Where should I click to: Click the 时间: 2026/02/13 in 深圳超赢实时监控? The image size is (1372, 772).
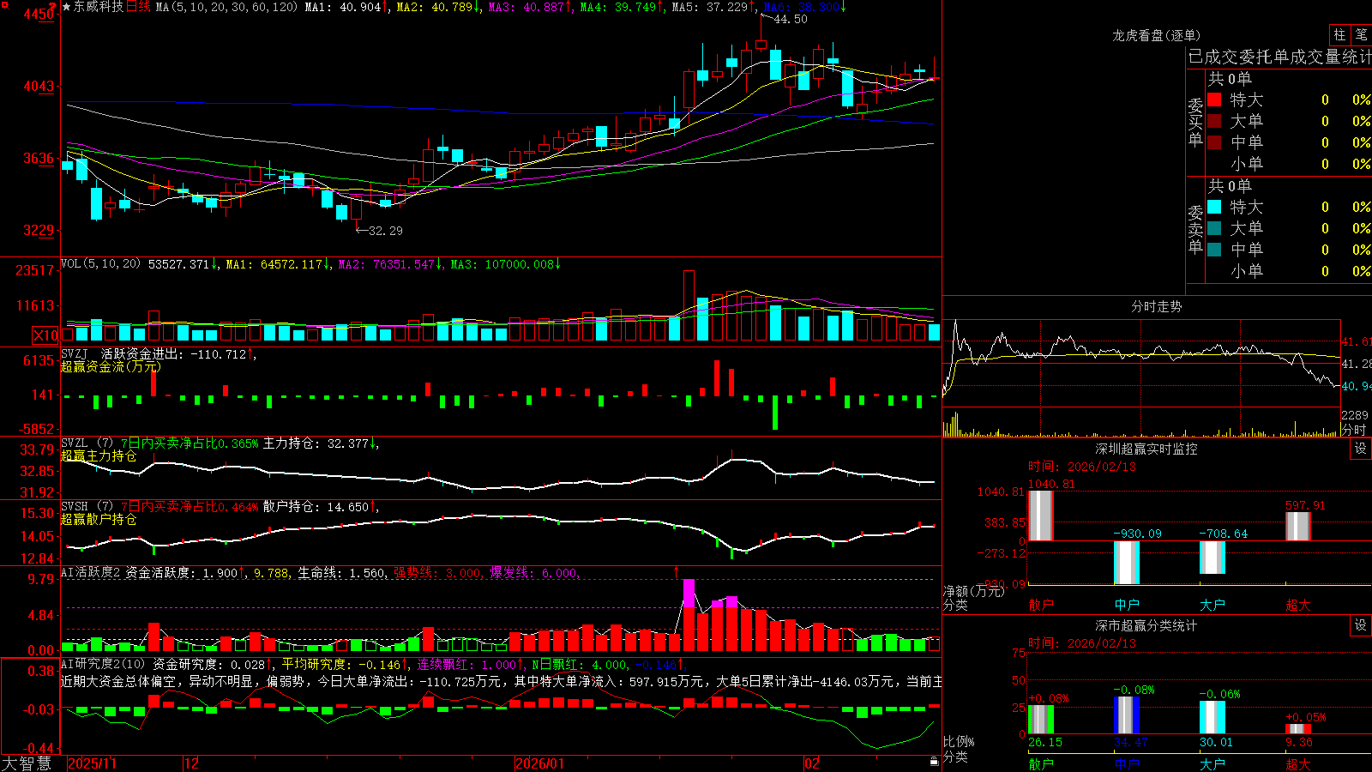(1082, 467)
